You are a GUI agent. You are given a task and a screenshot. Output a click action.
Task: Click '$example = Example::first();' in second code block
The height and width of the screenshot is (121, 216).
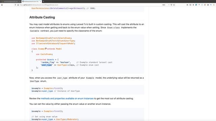coord(47,88)
